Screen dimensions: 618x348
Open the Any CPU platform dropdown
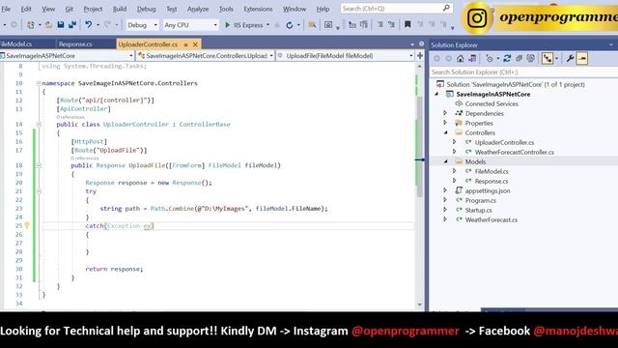(191, 25)
